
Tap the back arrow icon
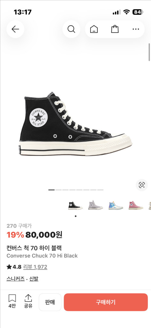tap(15, 29)
